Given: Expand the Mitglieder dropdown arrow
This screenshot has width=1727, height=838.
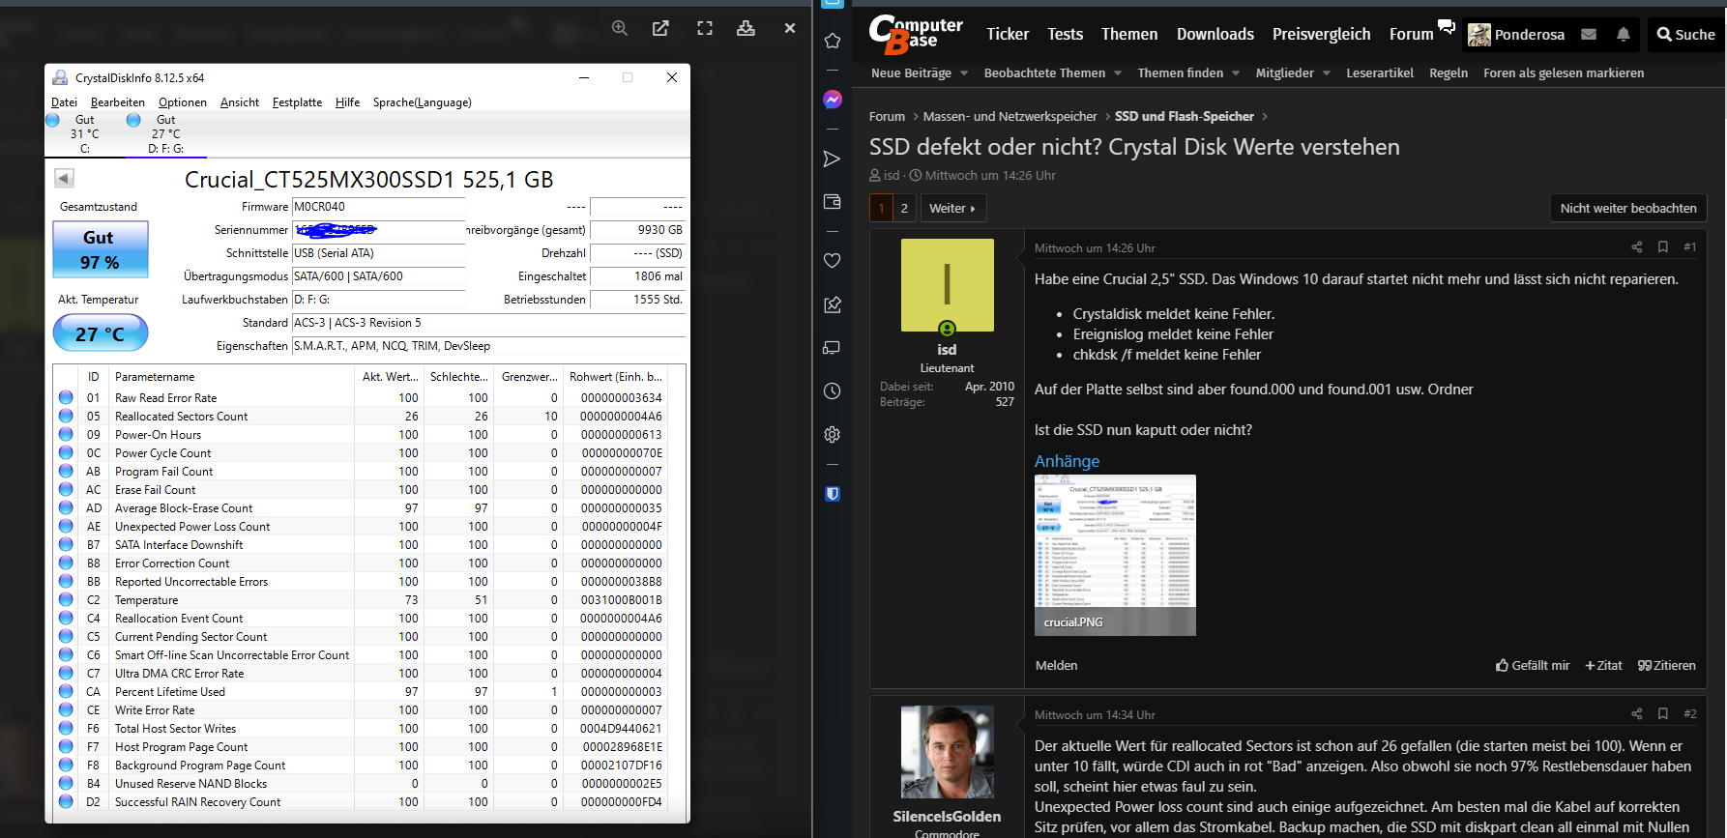Looking at the screenshot, I should tap(1327, 73).
